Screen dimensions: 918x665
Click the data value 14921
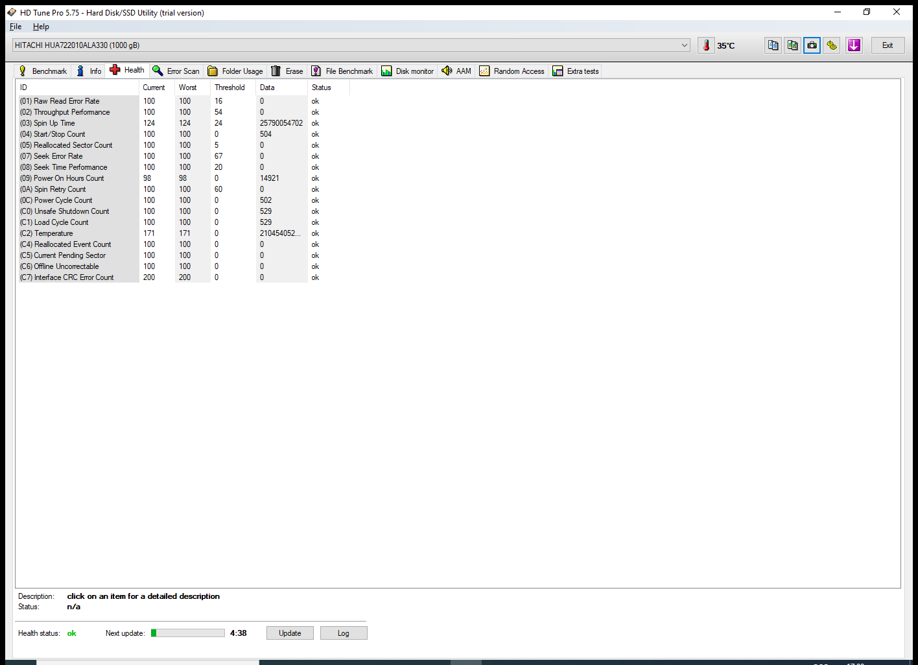(270, 178)
